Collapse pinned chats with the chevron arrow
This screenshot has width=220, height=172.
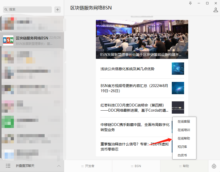(x=59, y=166)
